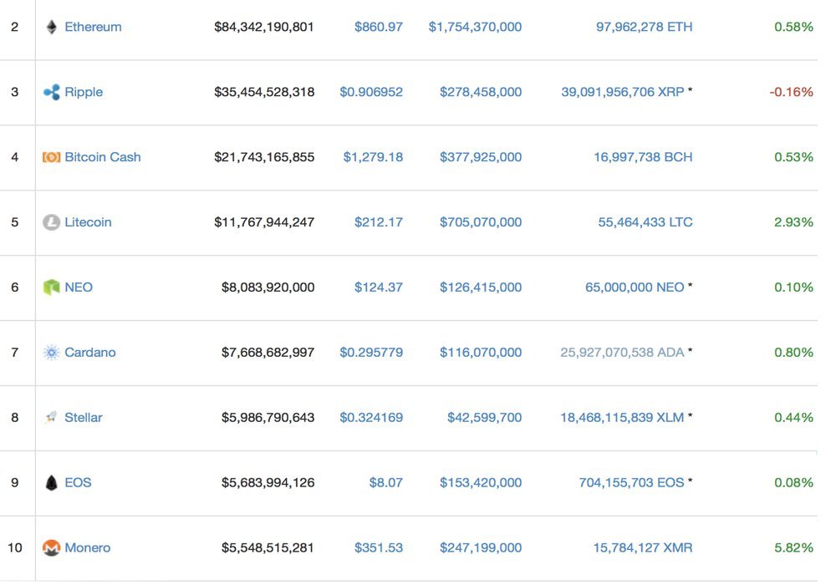Click EOS price $8.07
The image size is (836, 585).
coord(386,483)
